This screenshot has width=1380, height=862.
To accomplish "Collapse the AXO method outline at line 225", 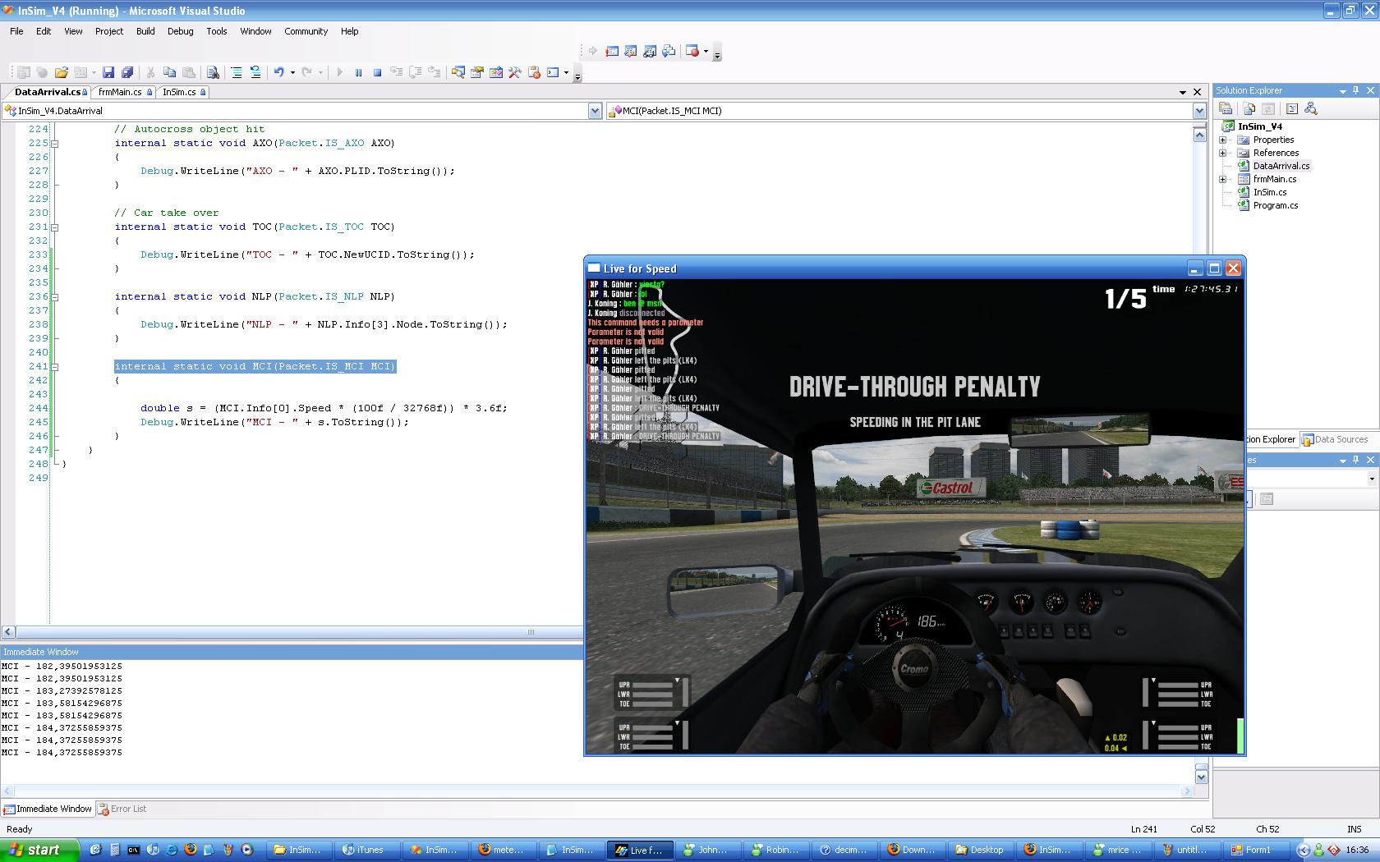I will pos(54,143).
